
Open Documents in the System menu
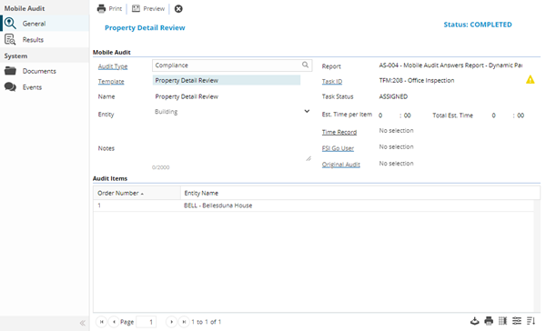[x=45, y=71]
